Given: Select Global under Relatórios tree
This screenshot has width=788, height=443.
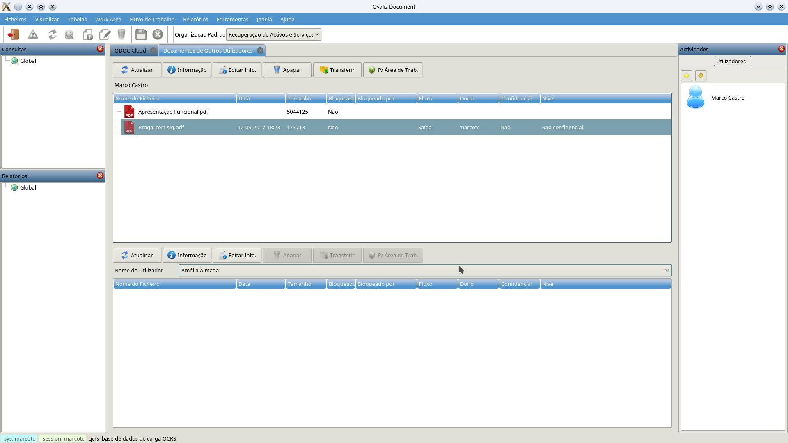Looking at the screenshot, I should (x=28, y=187).
